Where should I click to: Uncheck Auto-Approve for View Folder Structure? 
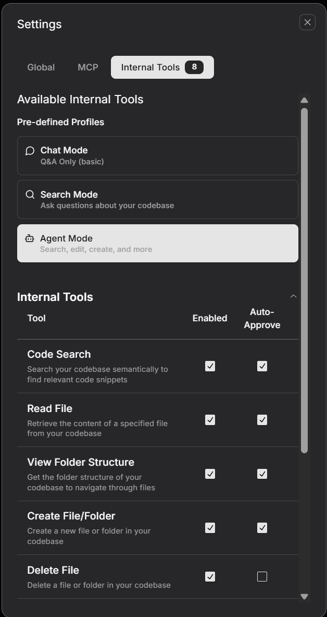click(262, 474)
